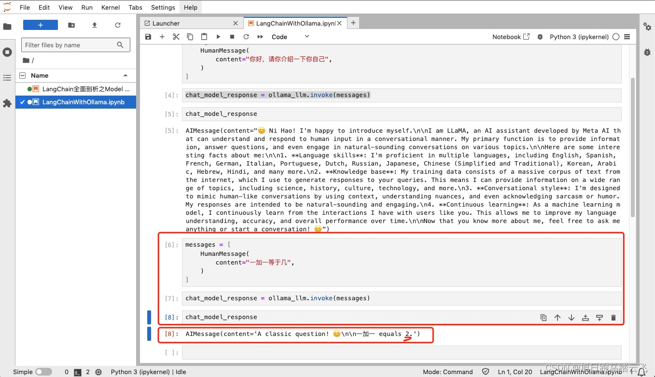This screenshot has width=655, height=377.
Task: Run the selected cell with play icon
Action: pyautogui.click(x=218, y=37)
